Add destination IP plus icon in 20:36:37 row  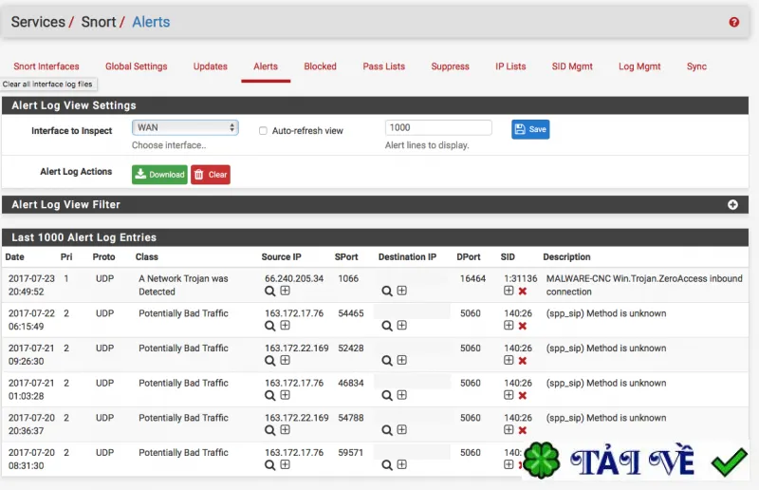(x=401, y=430)
